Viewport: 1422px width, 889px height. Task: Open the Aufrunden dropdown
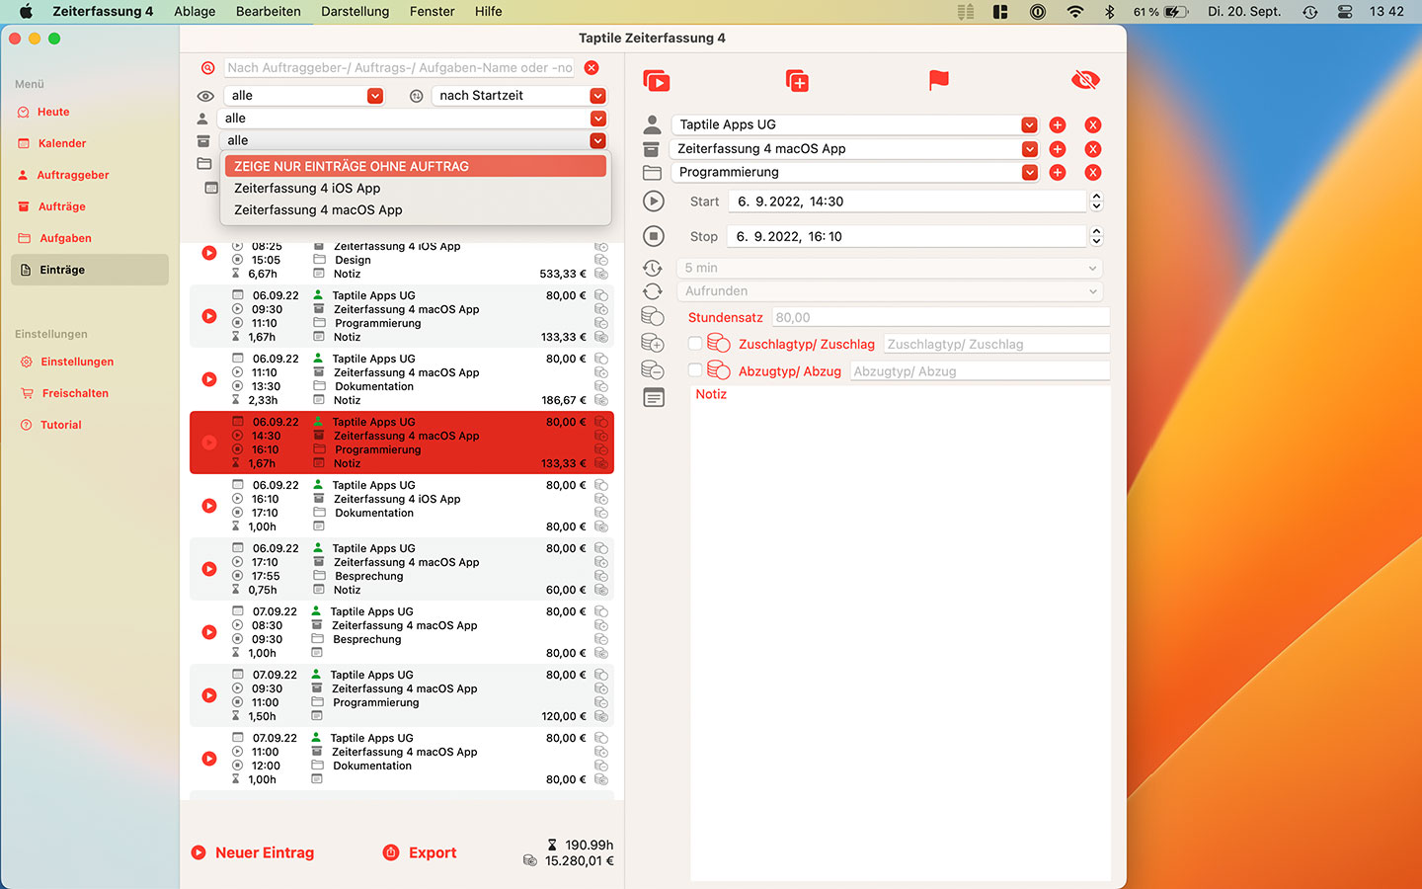(x=889, y=291)
